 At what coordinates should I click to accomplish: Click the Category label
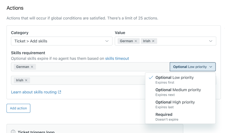pyautogui.click(x=20, y=33)
